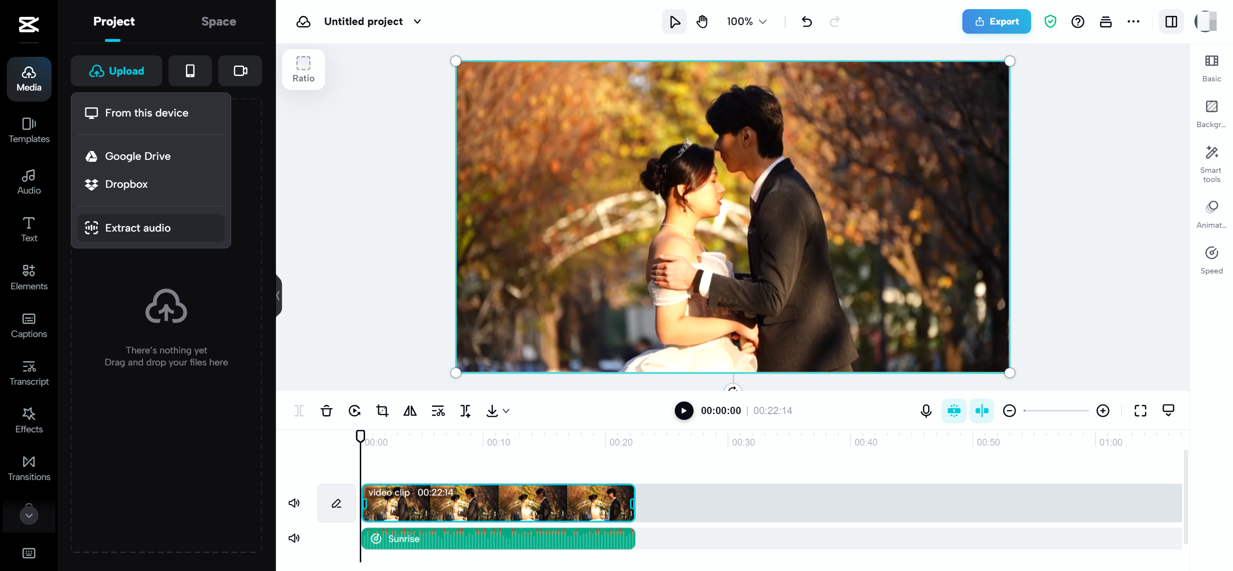Mute the Sunrise audio track
The image size is (1233, 571).
294,538
